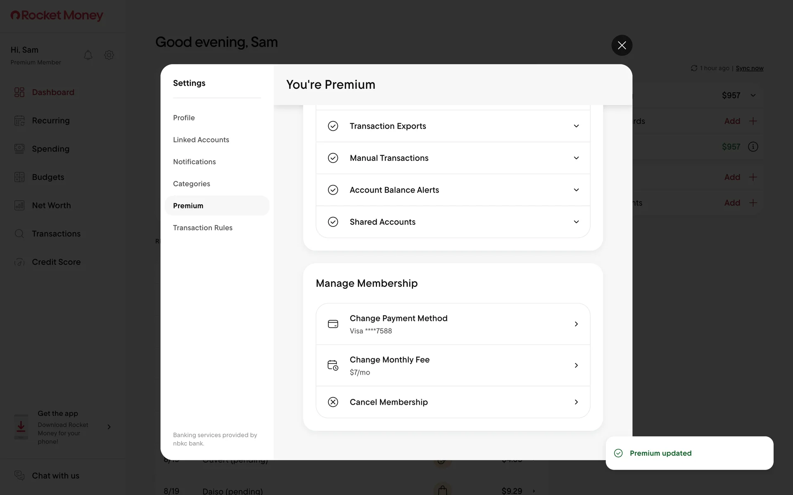Click the Rocket Money logo
Viewport: 793px width, 495px height.
57,15
